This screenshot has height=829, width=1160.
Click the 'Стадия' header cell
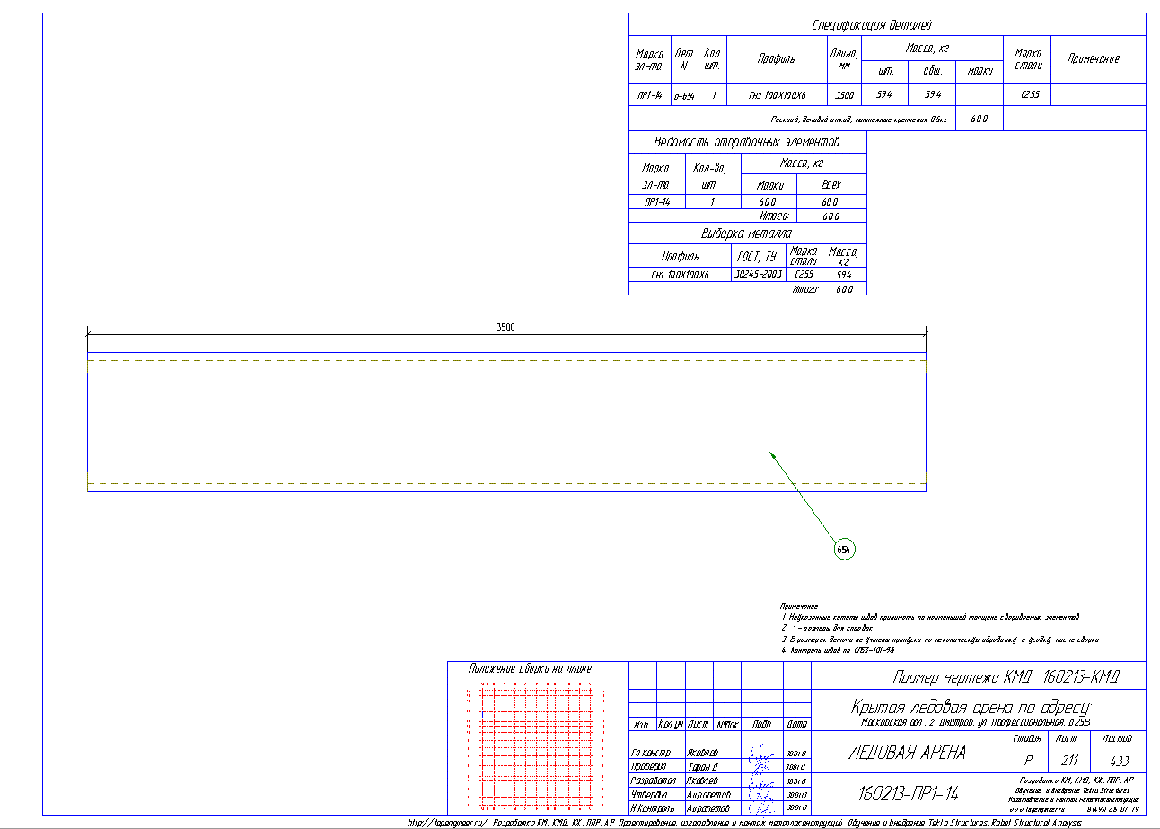point(1026,738)
